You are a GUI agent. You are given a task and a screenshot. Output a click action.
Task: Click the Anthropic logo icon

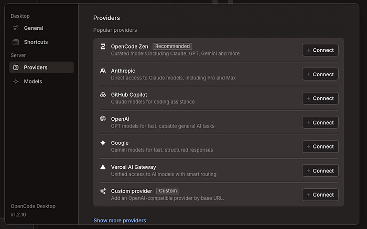(x=103, y=71)
